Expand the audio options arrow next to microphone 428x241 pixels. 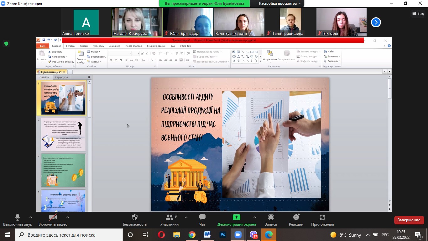pyautogui.click(x=30, y=217)
